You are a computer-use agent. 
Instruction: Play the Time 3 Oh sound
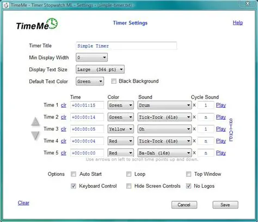point(221,129)
